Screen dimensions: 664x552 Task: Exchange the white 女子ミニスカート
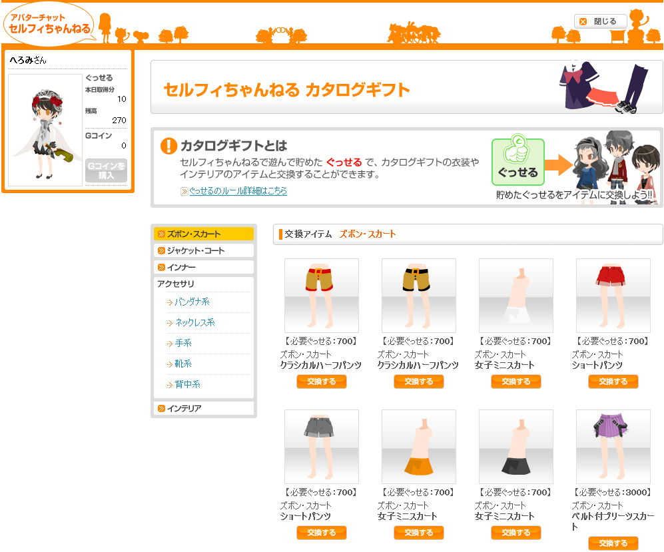[x=515, y=382]
